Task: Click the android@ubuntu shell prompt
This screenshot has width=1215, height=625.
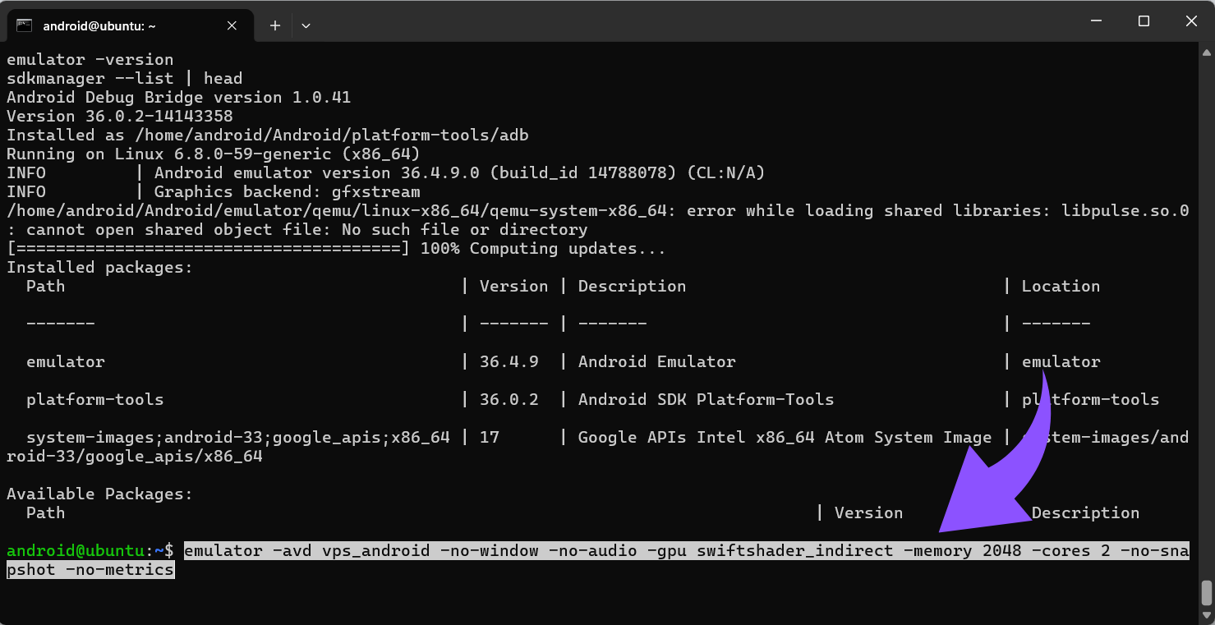Action: pyautogui.click(x=89, y=550)
